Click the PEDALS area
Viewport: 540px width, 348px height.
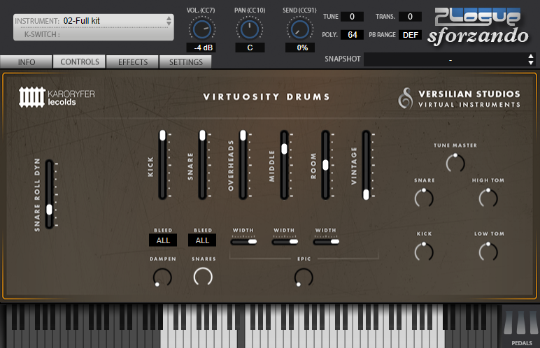point(520,327)
